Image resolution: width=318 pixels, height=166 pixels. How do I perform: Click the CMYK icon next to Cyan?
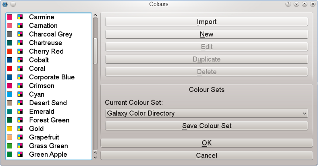(20, 94)
